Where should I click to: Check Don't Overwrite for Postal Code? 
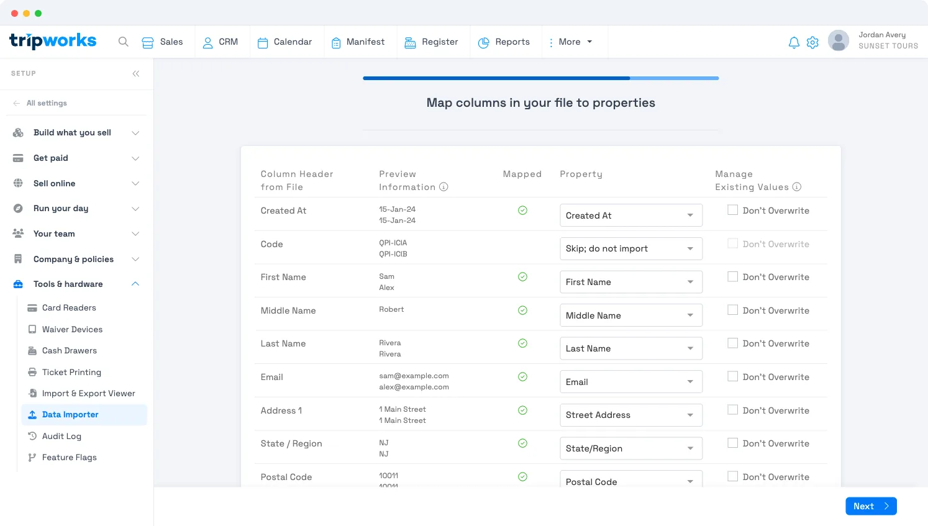(733, 476)
